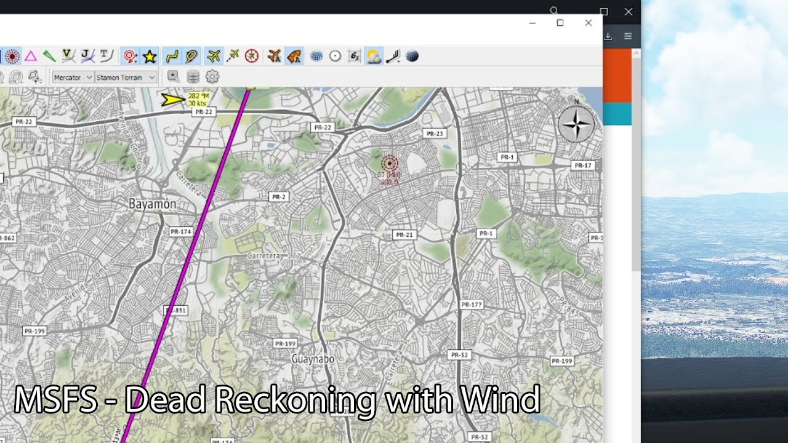Click the compass rose overlay on map
The height and width of the screenshot is (443, 788).
pyautogui.click(x=576, y=125)
